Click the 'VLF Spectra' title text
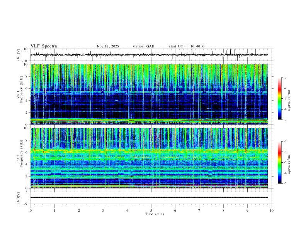Viewport: 306px width, 236px height. pos(44,46)
